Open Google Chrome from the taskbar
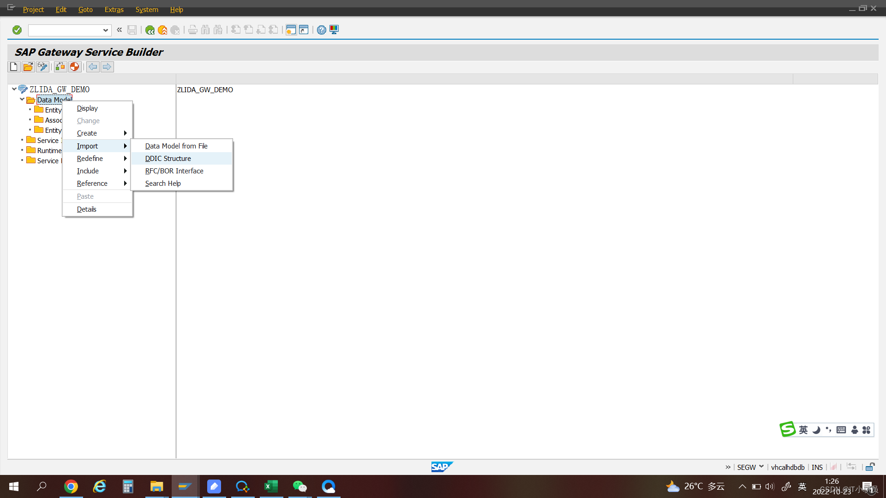This screenshot has height=498, width=886. [x=71, y=486]
